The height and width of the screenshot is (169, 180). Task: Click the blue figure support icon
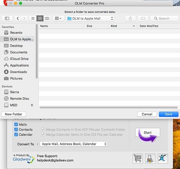point(163,159)
